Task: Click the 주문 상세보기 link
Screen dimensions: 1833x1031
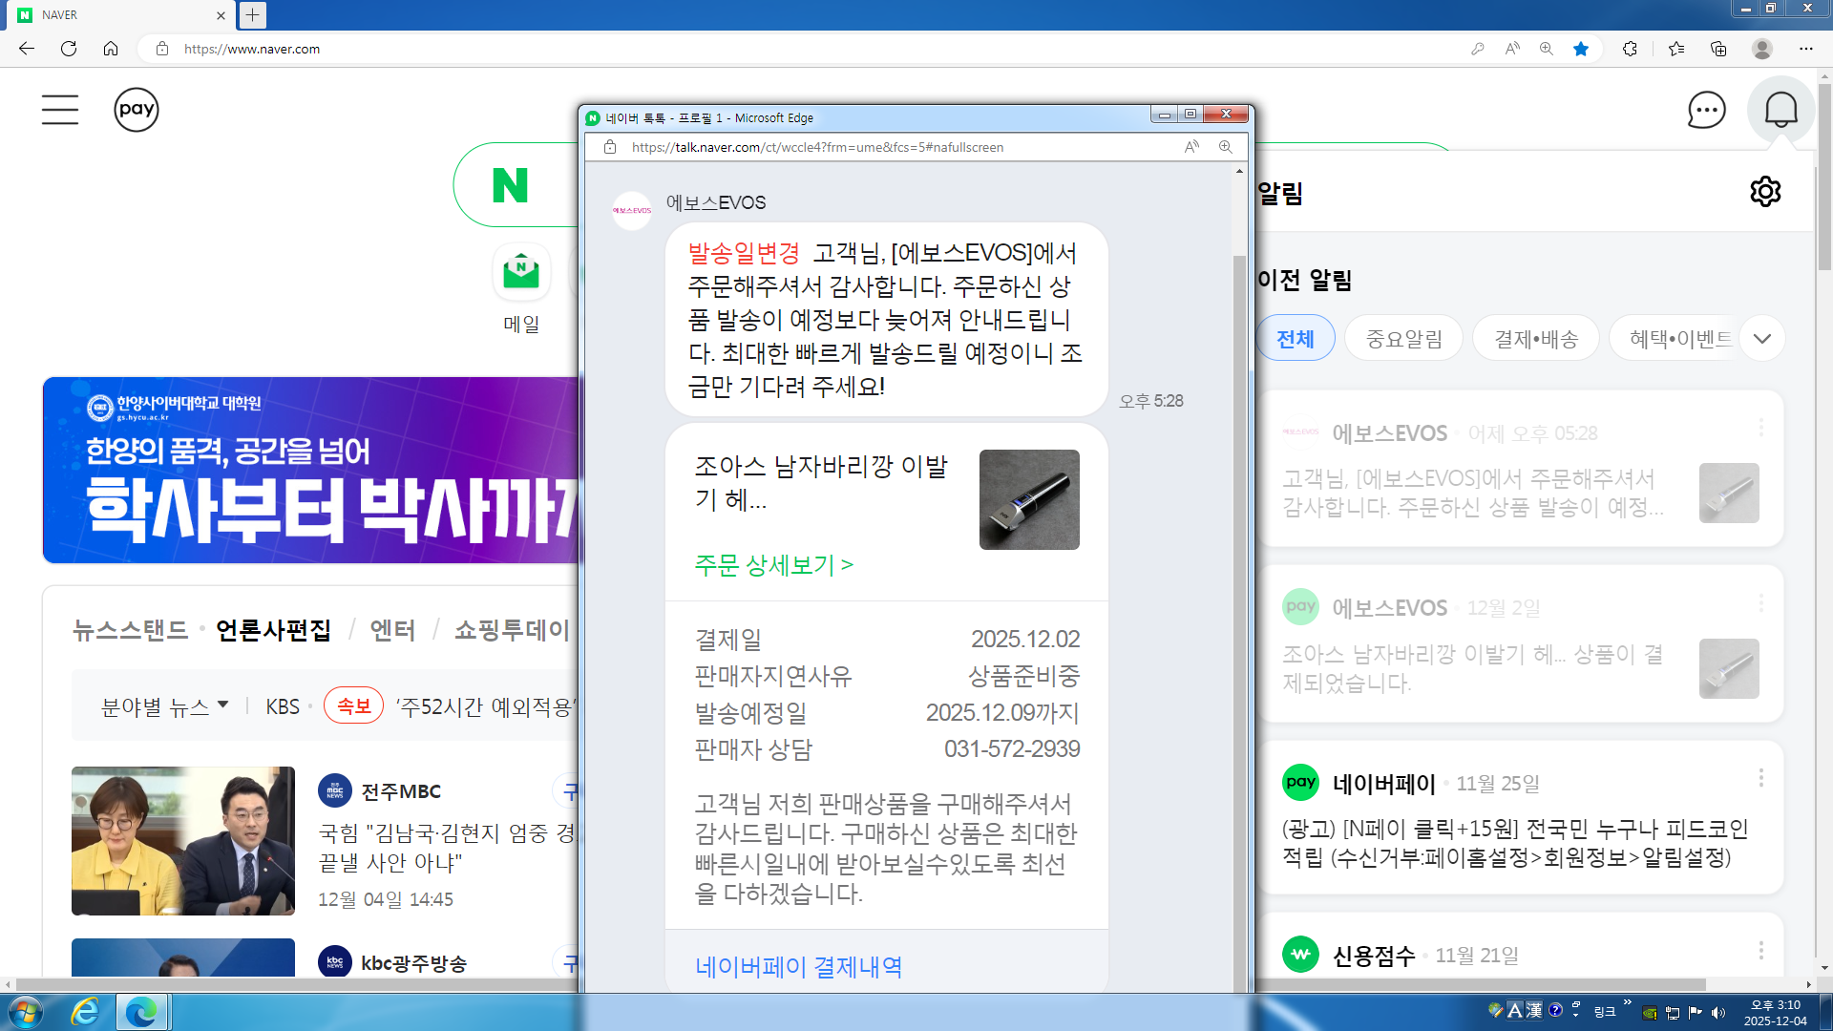Action: 773,565
